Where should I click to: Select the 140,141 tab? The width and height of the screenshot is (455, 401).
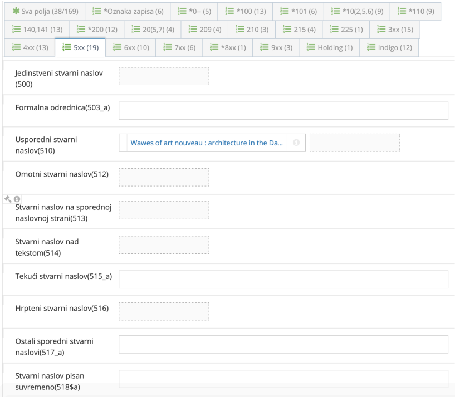click(x=37, y=30)
